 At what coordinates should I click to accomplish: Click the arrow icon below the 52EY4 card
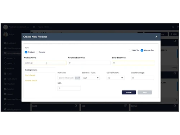(x=175, y=68)
